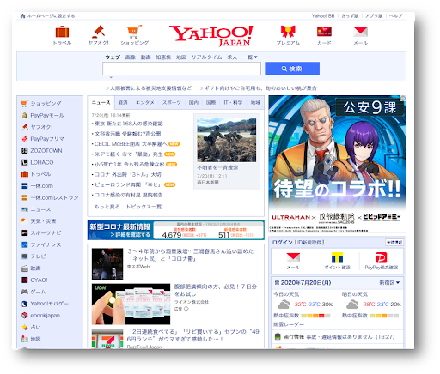
Task: Open Yahoo!モバゲー in the sidebar
Action: click(x=49, y=304)
